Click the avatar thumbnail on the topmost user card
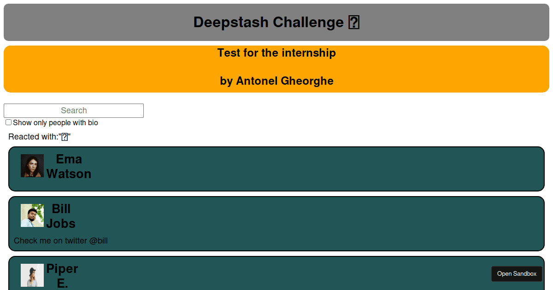Screen dimensions: 553x290 point(32,165)
